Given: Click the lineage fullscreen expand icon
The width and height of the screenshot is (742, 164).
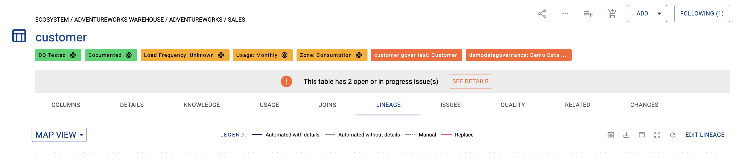Looking at the screenshot, I should [657, 135].
